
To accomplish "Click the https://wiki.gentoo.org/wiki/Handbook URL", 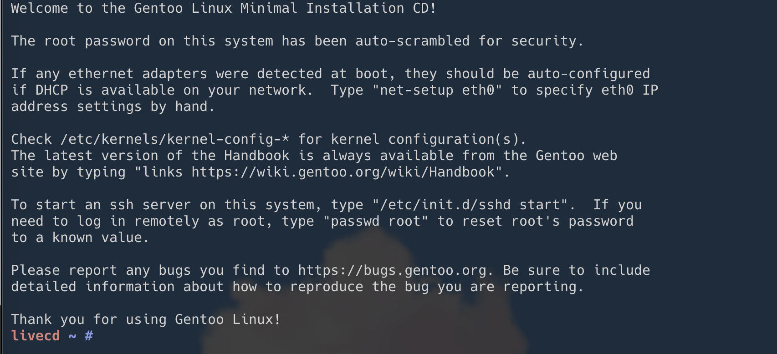I will 343,172.
